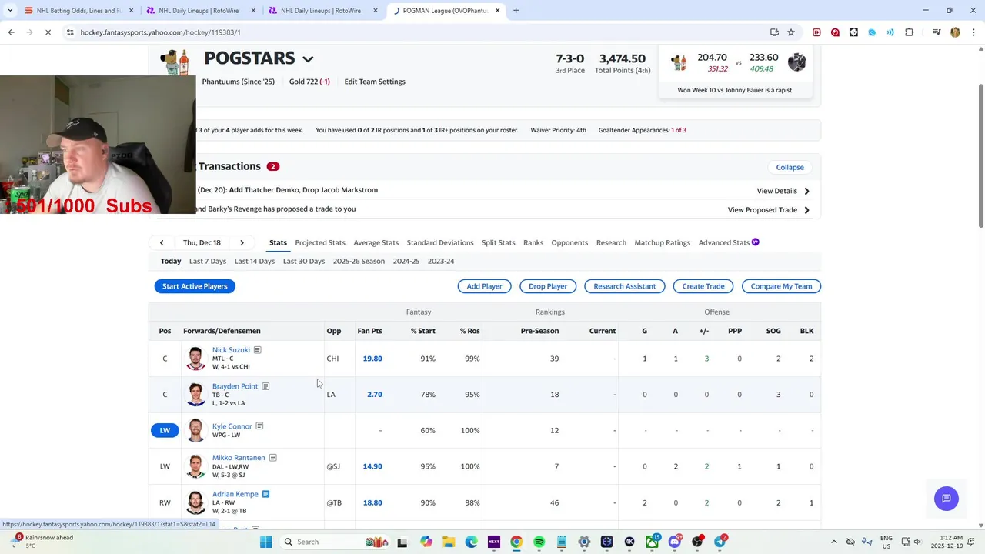Switch to Standard Deviations tab
The width and height of the screenshot is (985, 554).
click(440, 242)
